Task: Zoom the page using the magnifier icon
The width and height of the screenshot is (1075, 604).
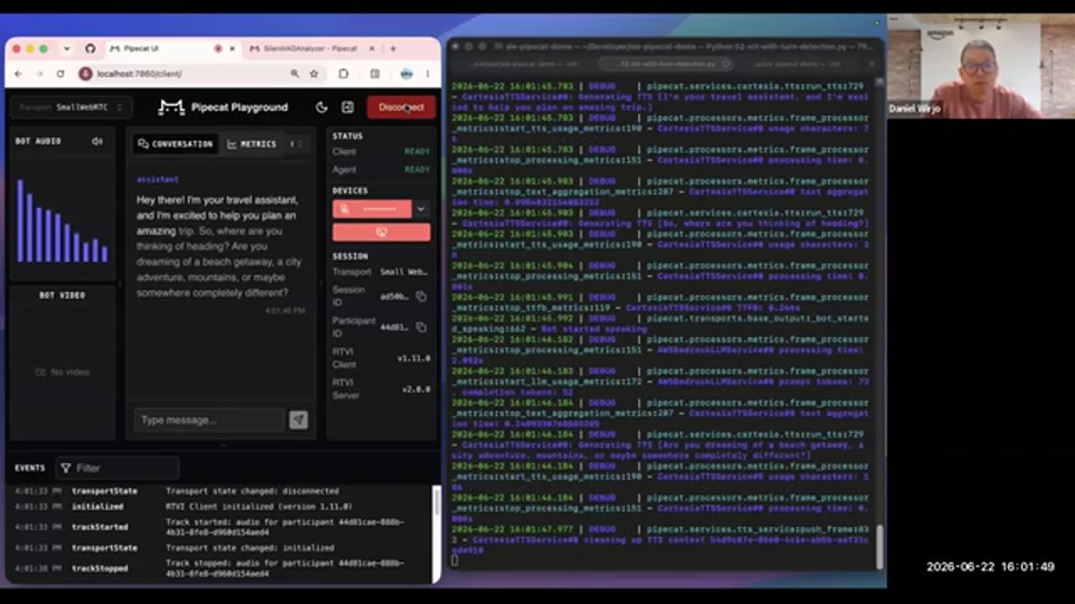Action: tap(295, 74)
